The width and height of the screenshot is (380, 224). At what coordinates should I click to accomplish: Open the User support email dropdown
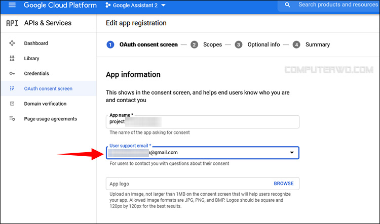[x=202, y=153]
